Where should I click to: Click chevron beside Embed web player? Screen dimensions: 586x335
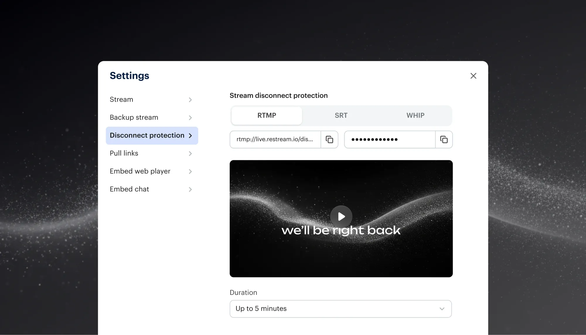(190, 171)
